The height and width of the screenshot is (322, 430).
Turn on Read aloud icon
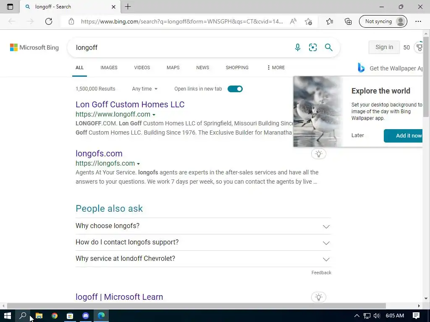(x=293, y=21)
